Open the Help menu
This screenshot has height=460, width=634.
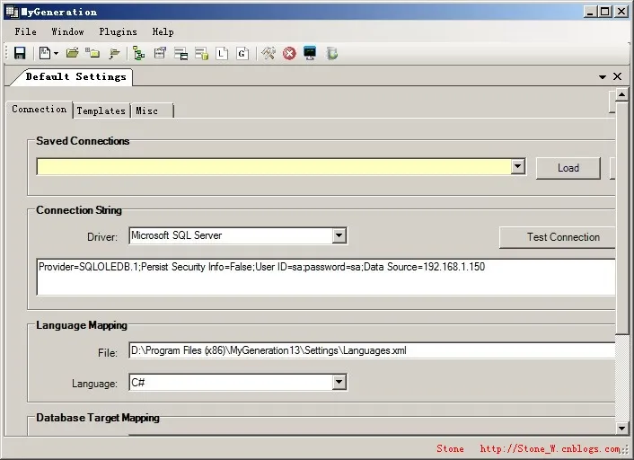(163, 31)
